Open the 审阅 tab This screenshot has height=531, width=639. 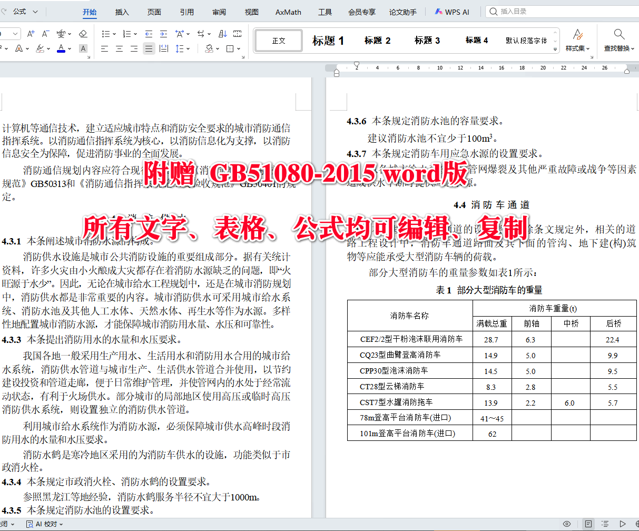click(219, 12)
